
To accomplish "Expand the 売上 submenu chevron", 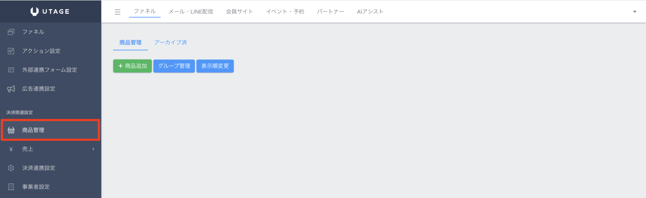I will [93, 149].
